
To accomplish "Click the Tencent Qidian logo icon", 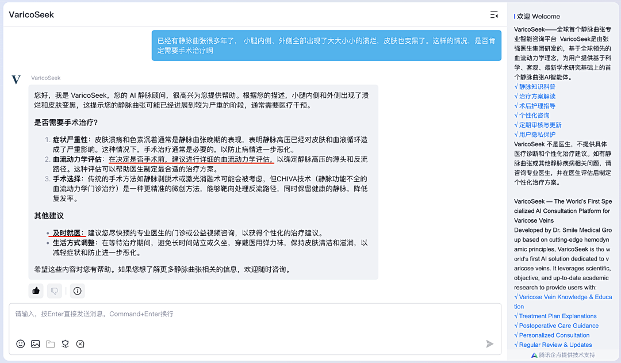I will (534, 355).
